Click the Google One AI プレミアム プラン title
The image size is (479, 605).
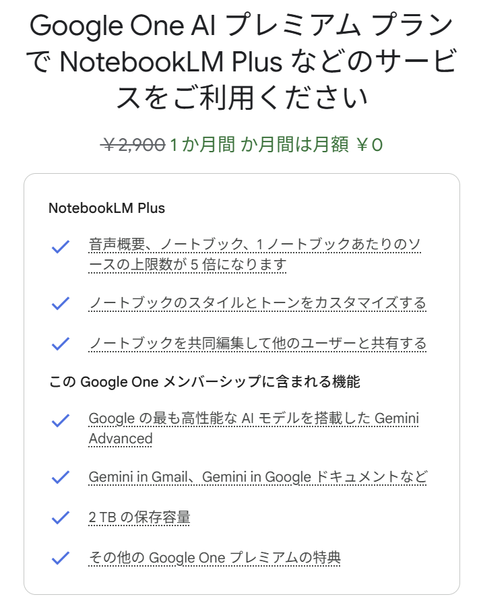click(x=241, y=25)
